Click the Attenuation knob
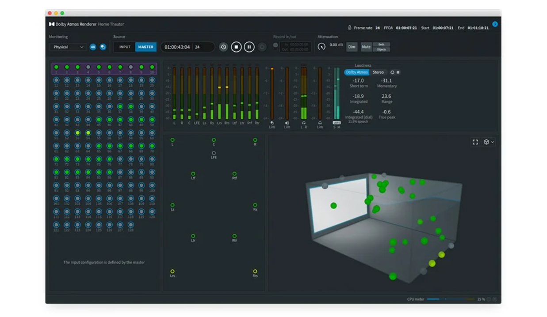The image size is (547, 317). point(321,46)
